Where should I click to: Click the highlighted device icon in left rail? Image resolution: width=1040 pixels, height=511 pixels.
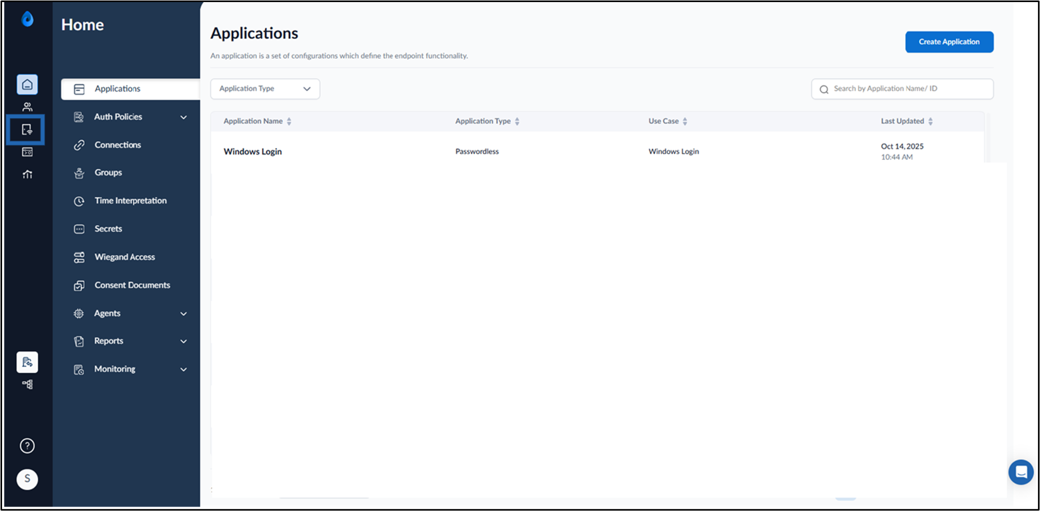[x=27, y=129]
